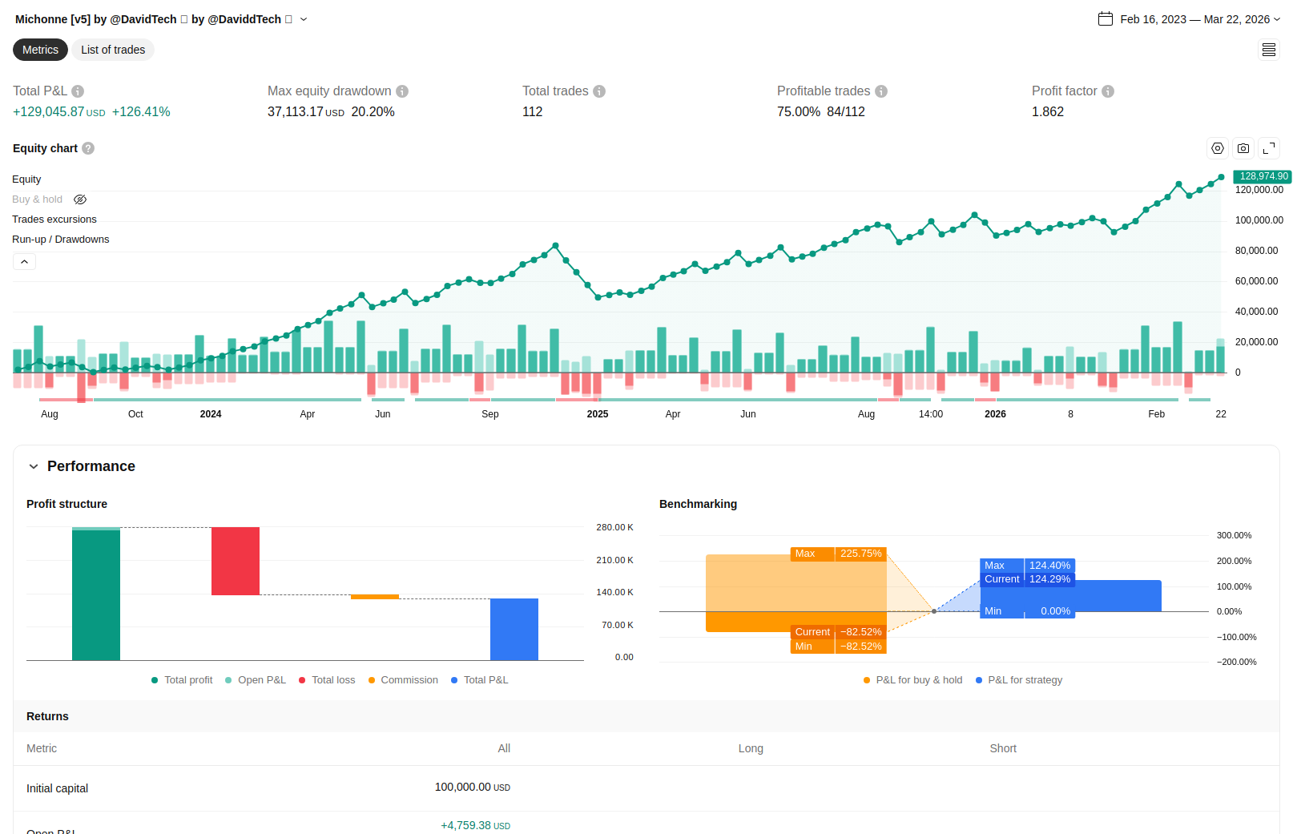Screen dimensions: 1293x834
Task: Collapse the equity chart legend
Action: point(24,262)
